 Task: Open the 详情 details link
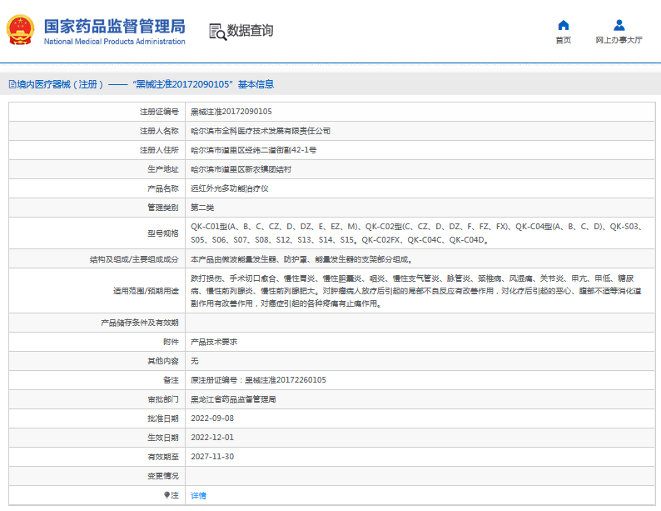click(x=199, y=495)
